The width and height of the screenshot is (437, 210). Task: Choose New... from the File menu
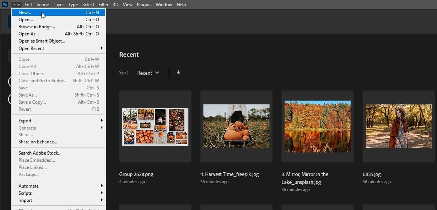coord(25,12)
